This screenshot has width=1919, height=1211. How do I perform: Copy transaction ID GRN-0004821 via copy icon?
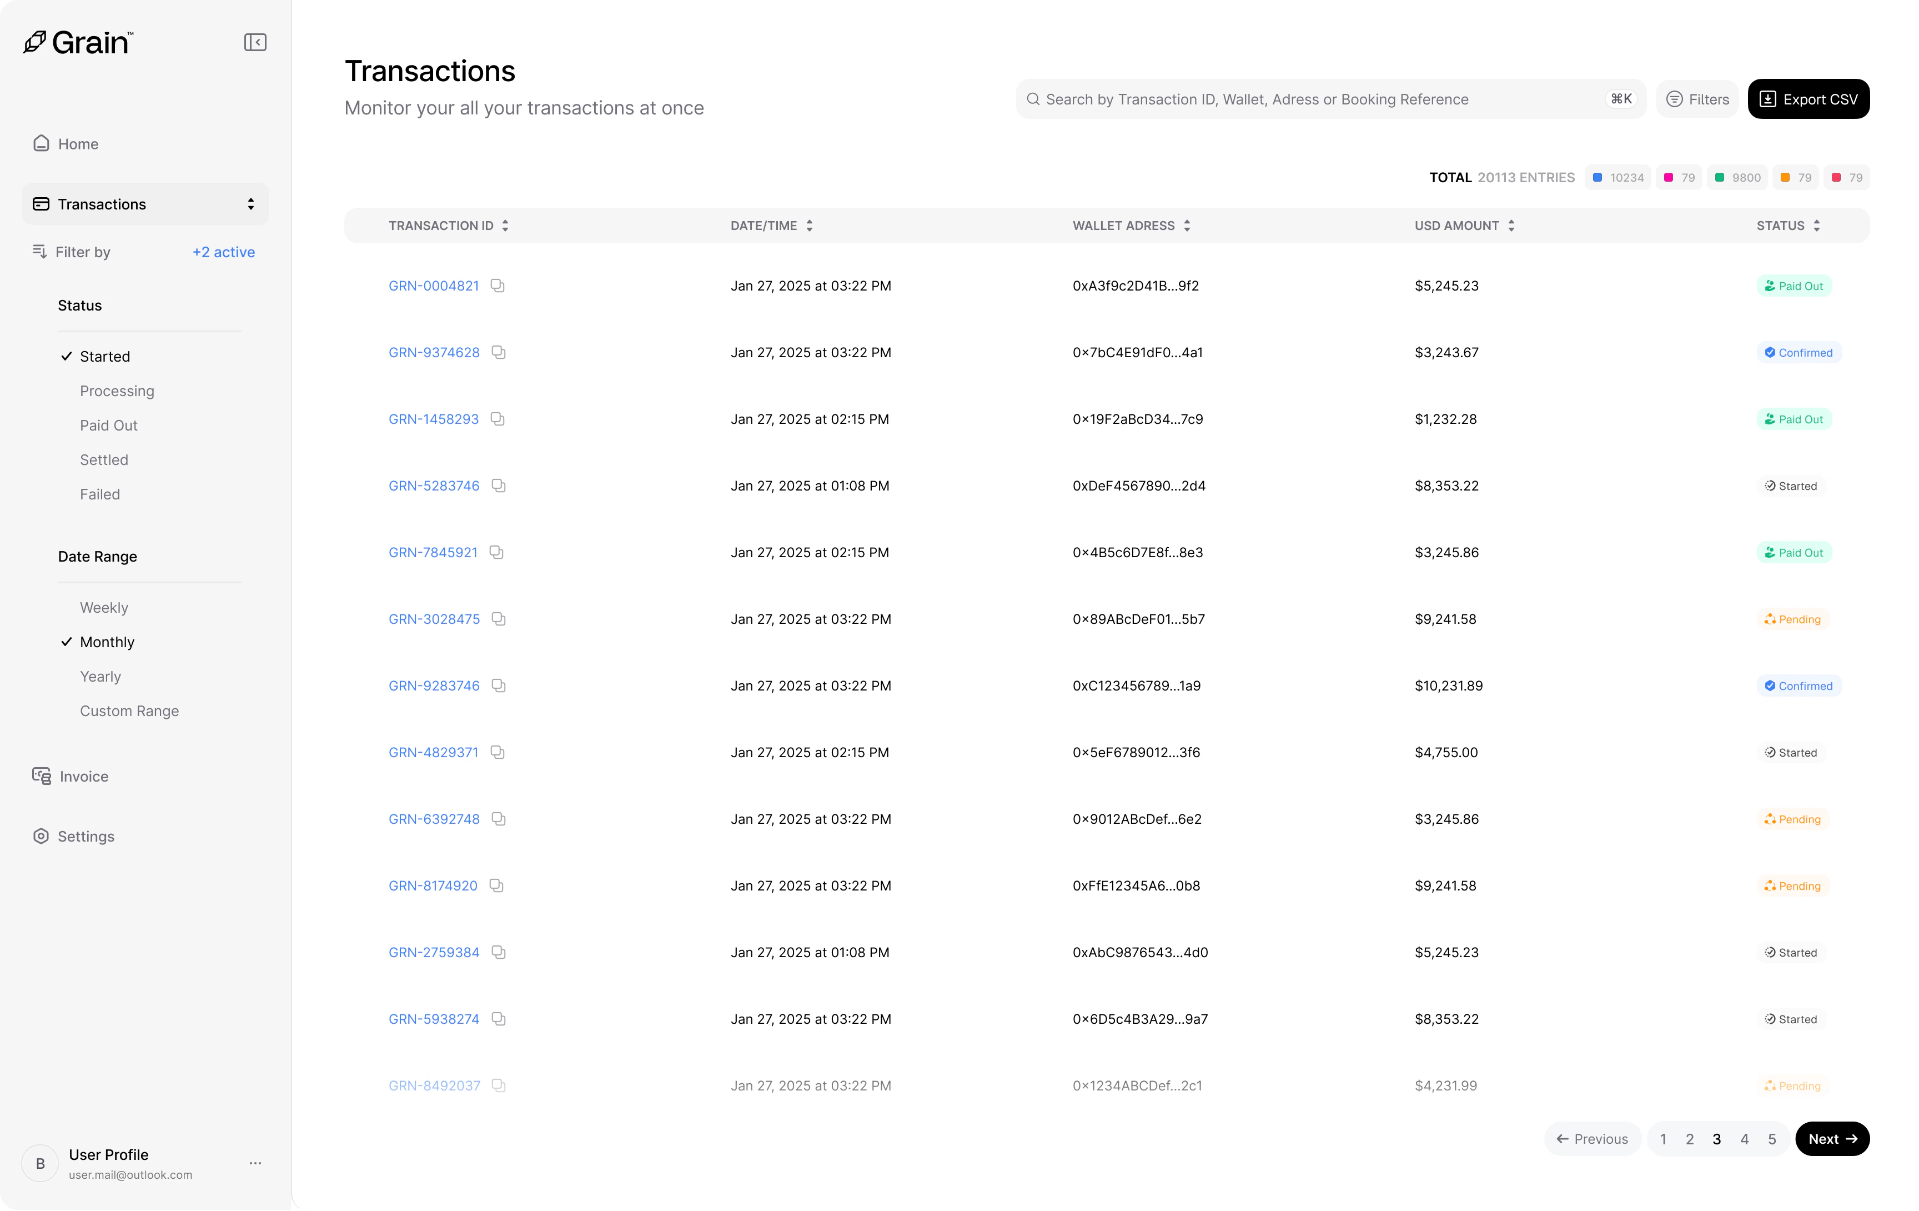click(x=498, y=286)
